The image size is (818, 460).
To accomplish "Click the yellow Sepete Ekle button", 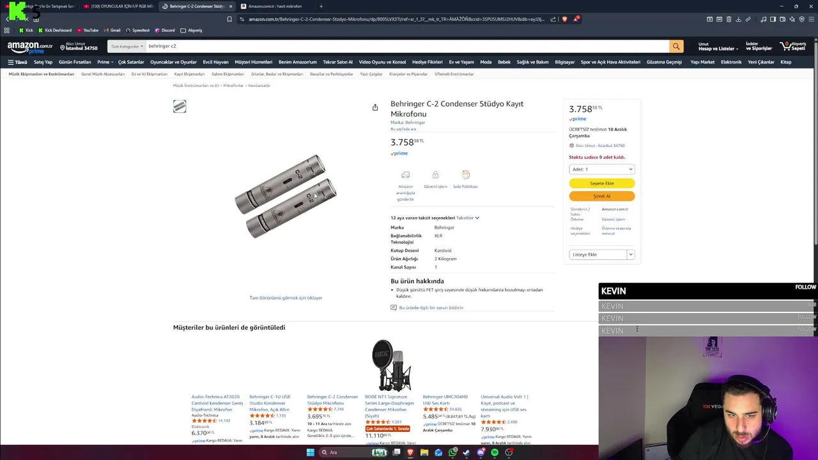I will 601,183.
